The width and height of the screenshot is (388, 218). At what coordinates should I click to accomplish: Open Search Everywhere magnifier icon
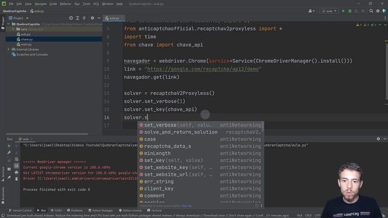pos(371,11)
